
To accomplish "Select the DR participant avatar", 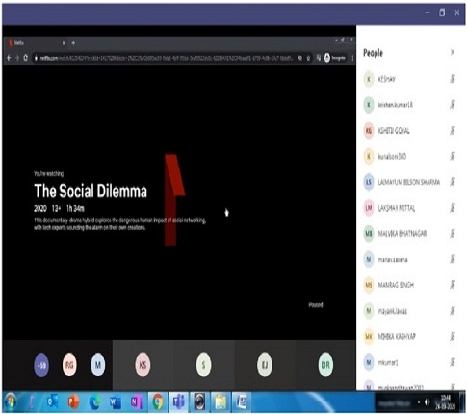I will pos(325,365).
